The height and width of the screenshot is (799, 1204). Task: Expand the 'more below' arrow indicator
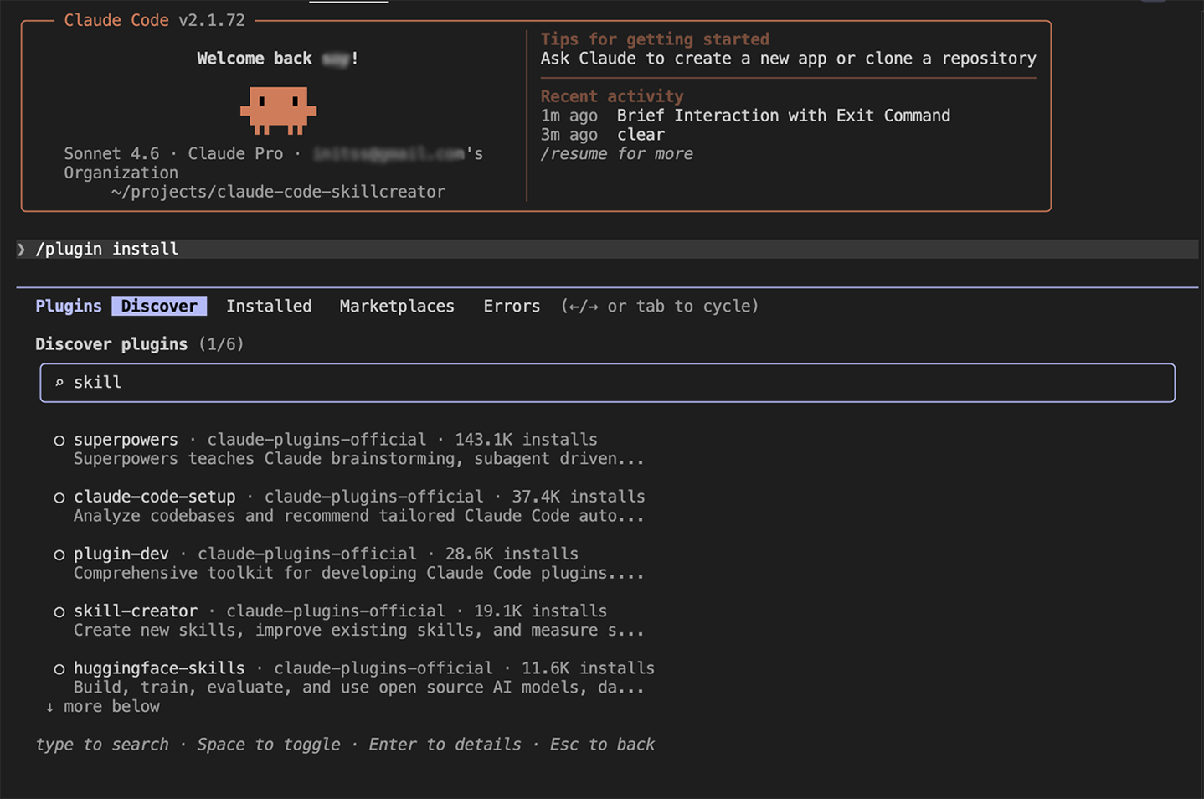pos(49,707)
